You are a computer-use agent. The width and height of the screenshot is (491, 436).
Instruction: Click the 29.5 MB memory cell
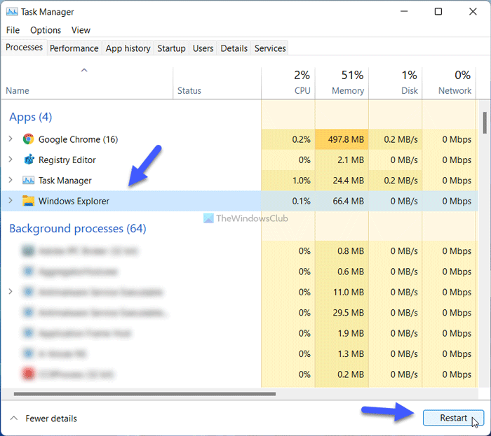342,313
